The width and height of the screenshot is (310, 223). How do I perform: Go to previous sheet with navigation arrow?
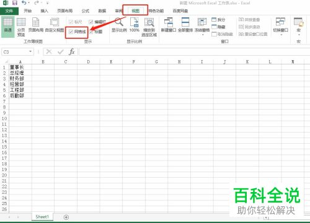pos(9,217)
